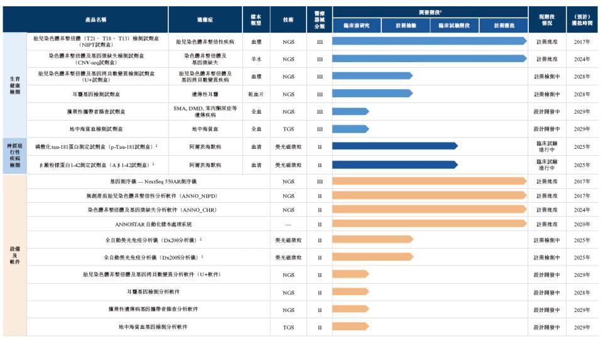Select the 醫療器械分類 column header
The height and width of the screenshot is (339, 603).
[x=320, y=19]
